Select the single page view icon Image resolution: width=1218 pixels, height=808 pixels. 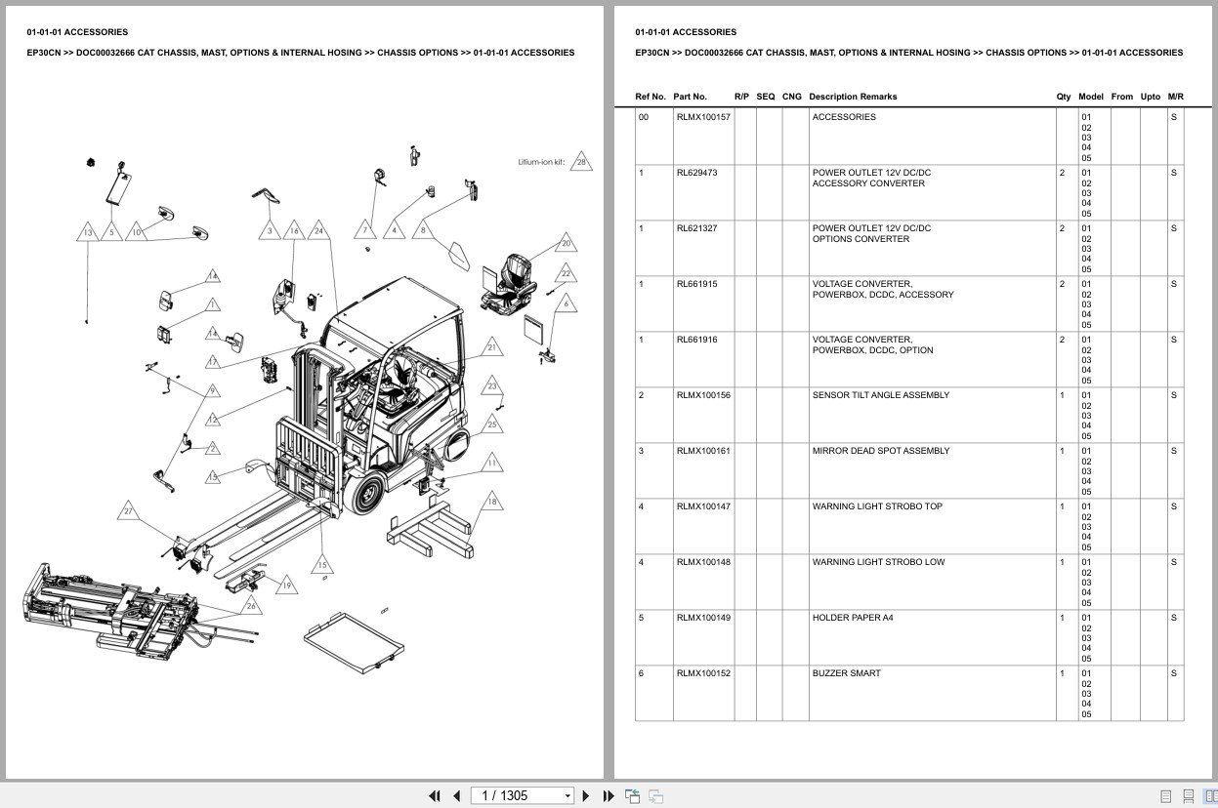1166,796
